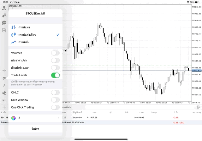
Task: Select the crosshair tool in sidebar
Action: [x=4, y=71]
